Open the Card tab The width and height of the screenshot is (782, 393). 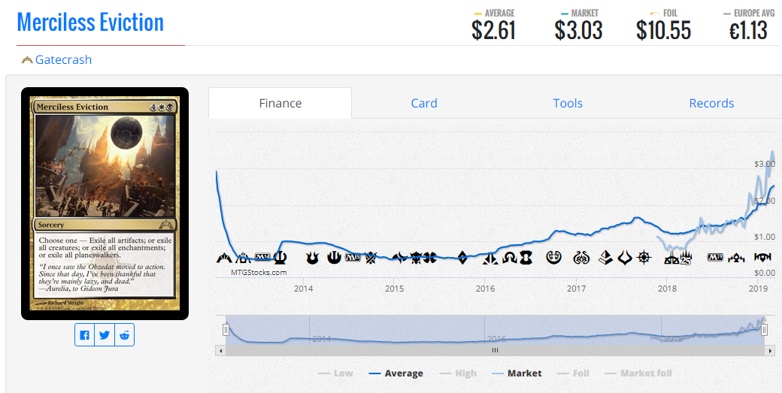[424, 103]
